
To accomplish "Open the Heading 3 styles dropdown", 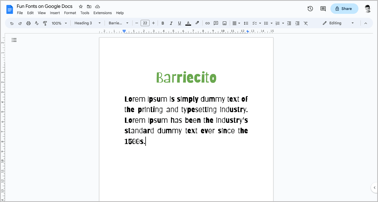I will 88,23.
